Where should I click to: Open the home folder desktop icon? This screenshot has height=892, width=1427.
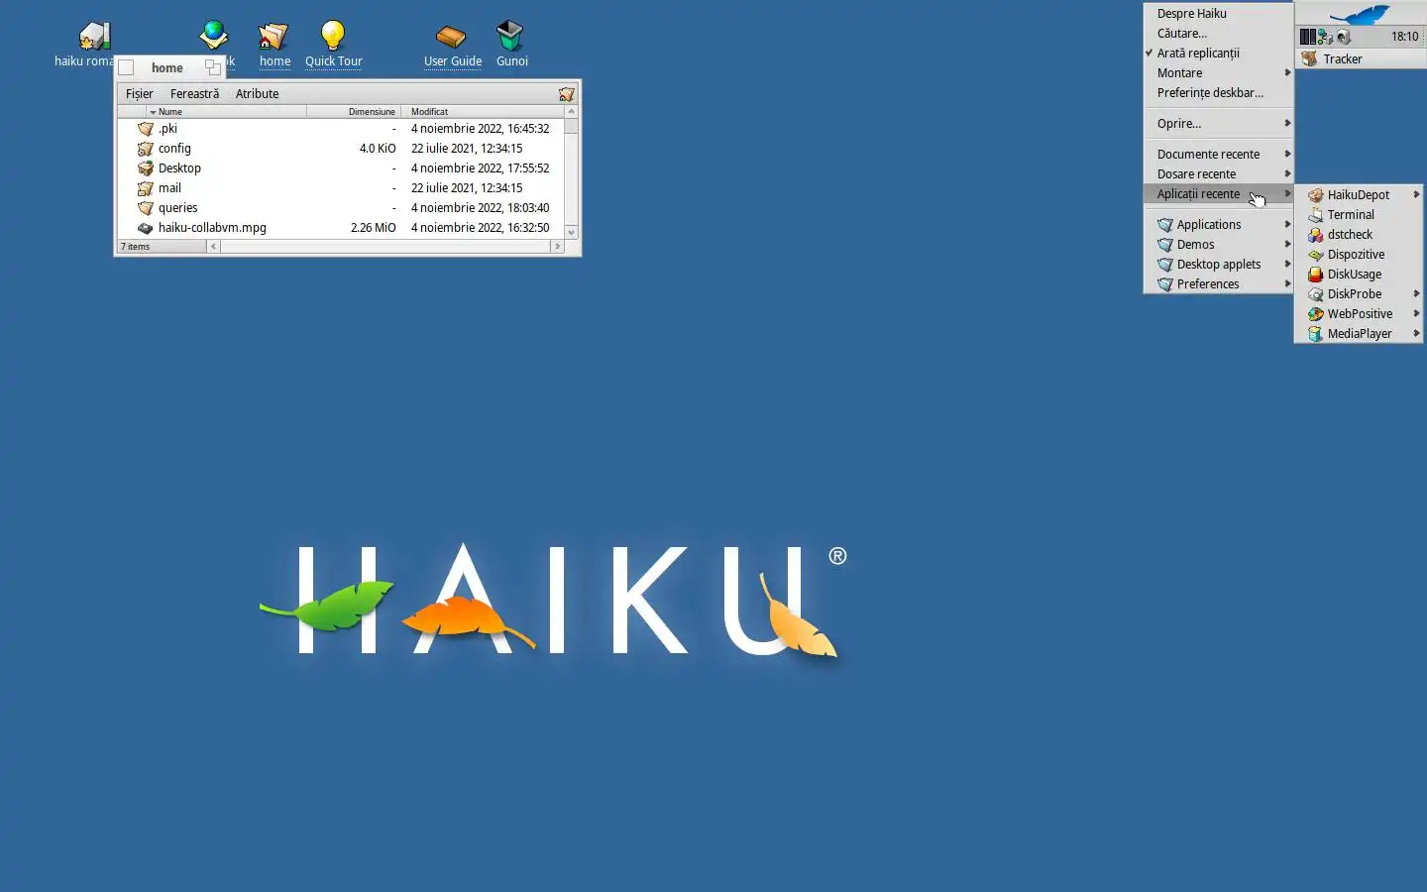coord(274,44)
